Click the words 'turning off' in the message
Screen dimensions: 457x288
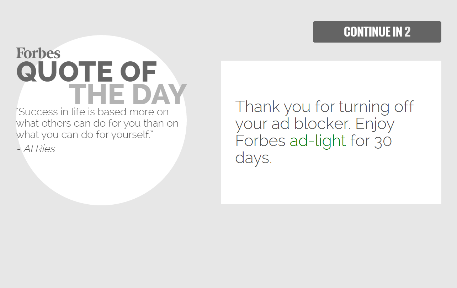click(x=376, y=107)
